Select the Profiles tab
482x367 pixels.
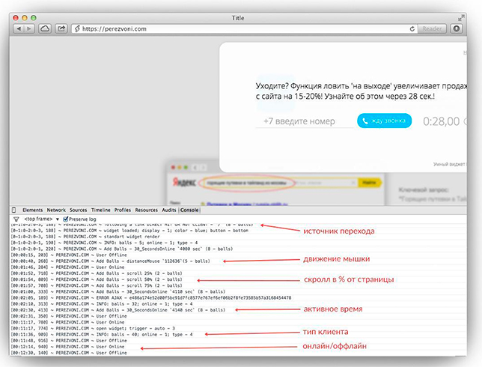[123, 210]
